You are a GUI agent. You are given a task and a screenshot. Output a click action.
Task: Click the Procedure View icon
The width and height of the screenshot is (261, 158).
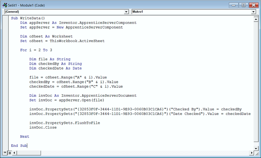tap(4, 153)
